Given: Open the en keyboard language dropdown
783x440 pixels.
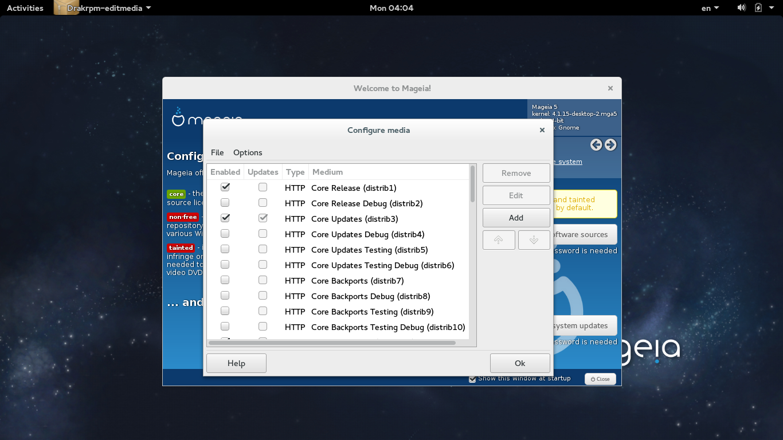Looking at the screenshot, I should 710,8.
